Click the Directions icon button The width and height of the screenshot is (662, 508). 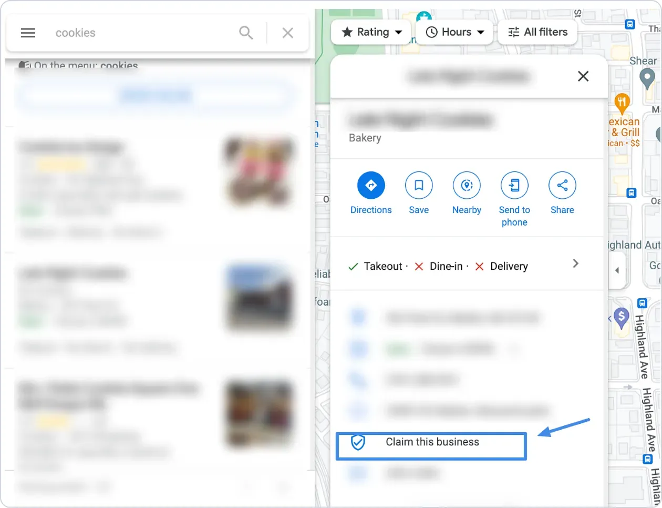click(x=371, y=185)
